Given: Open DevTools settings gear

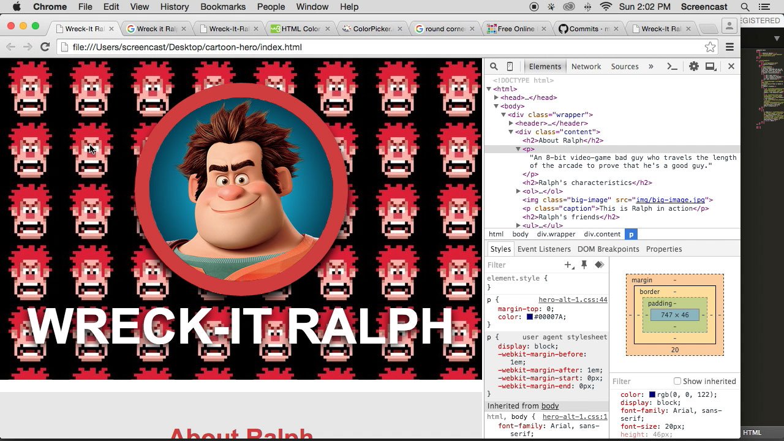Looking at the screenshot, I should click(693, 67).
